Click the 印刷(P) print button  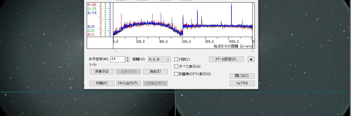pos(102,83)
